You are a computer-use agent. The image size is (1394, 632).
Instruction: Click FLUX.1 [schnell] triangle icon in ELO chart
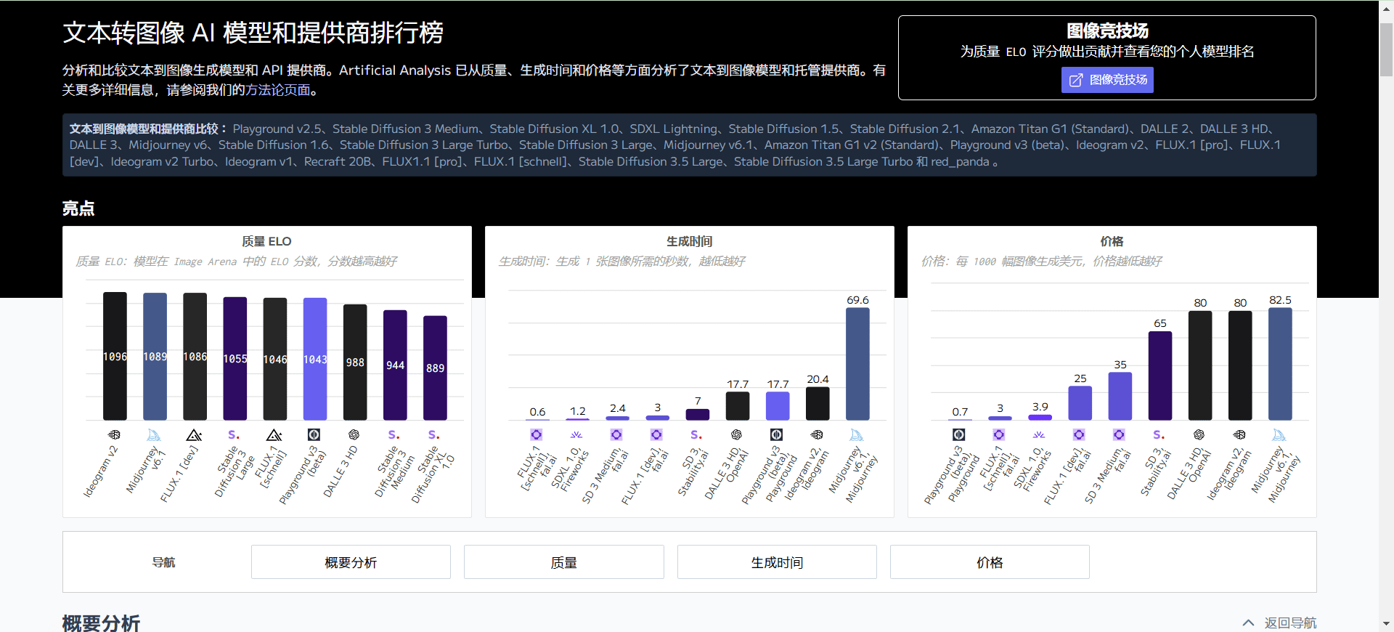[x=274, y=434]
